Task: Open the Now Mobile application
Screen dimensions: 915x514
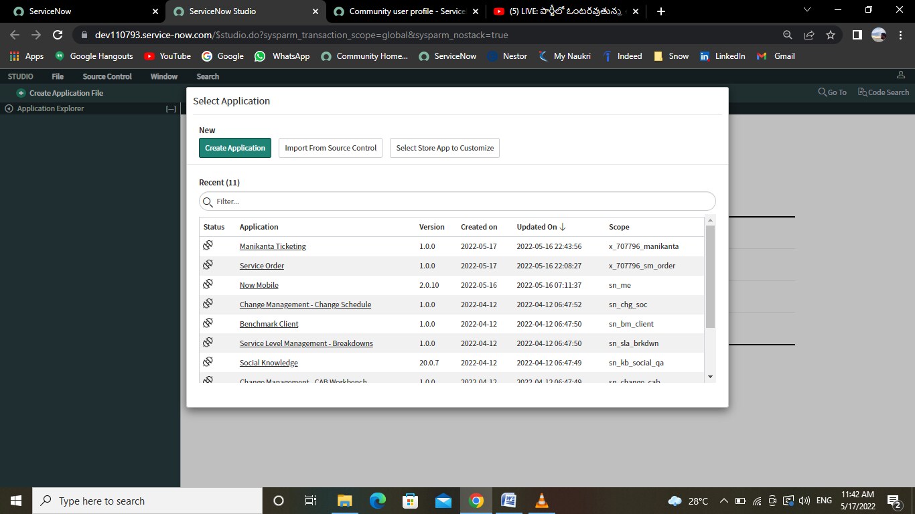Action: click(x=259, y=285)
